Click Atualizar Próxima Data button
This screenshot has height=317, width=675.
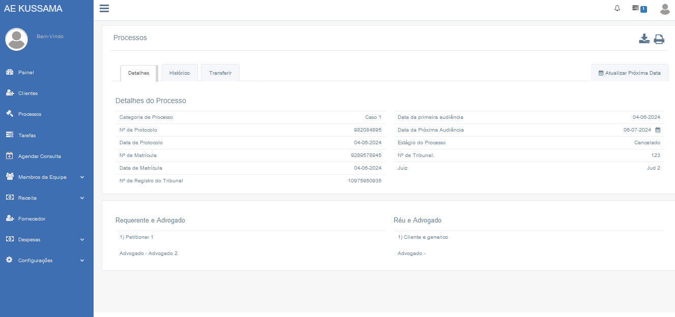point(630,73)
